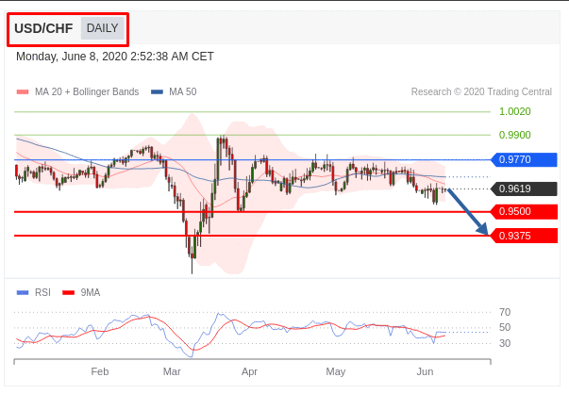Click the blue 0.9770 pivot price tag
This screenshot has height=394, width=569.
[524, 159]
